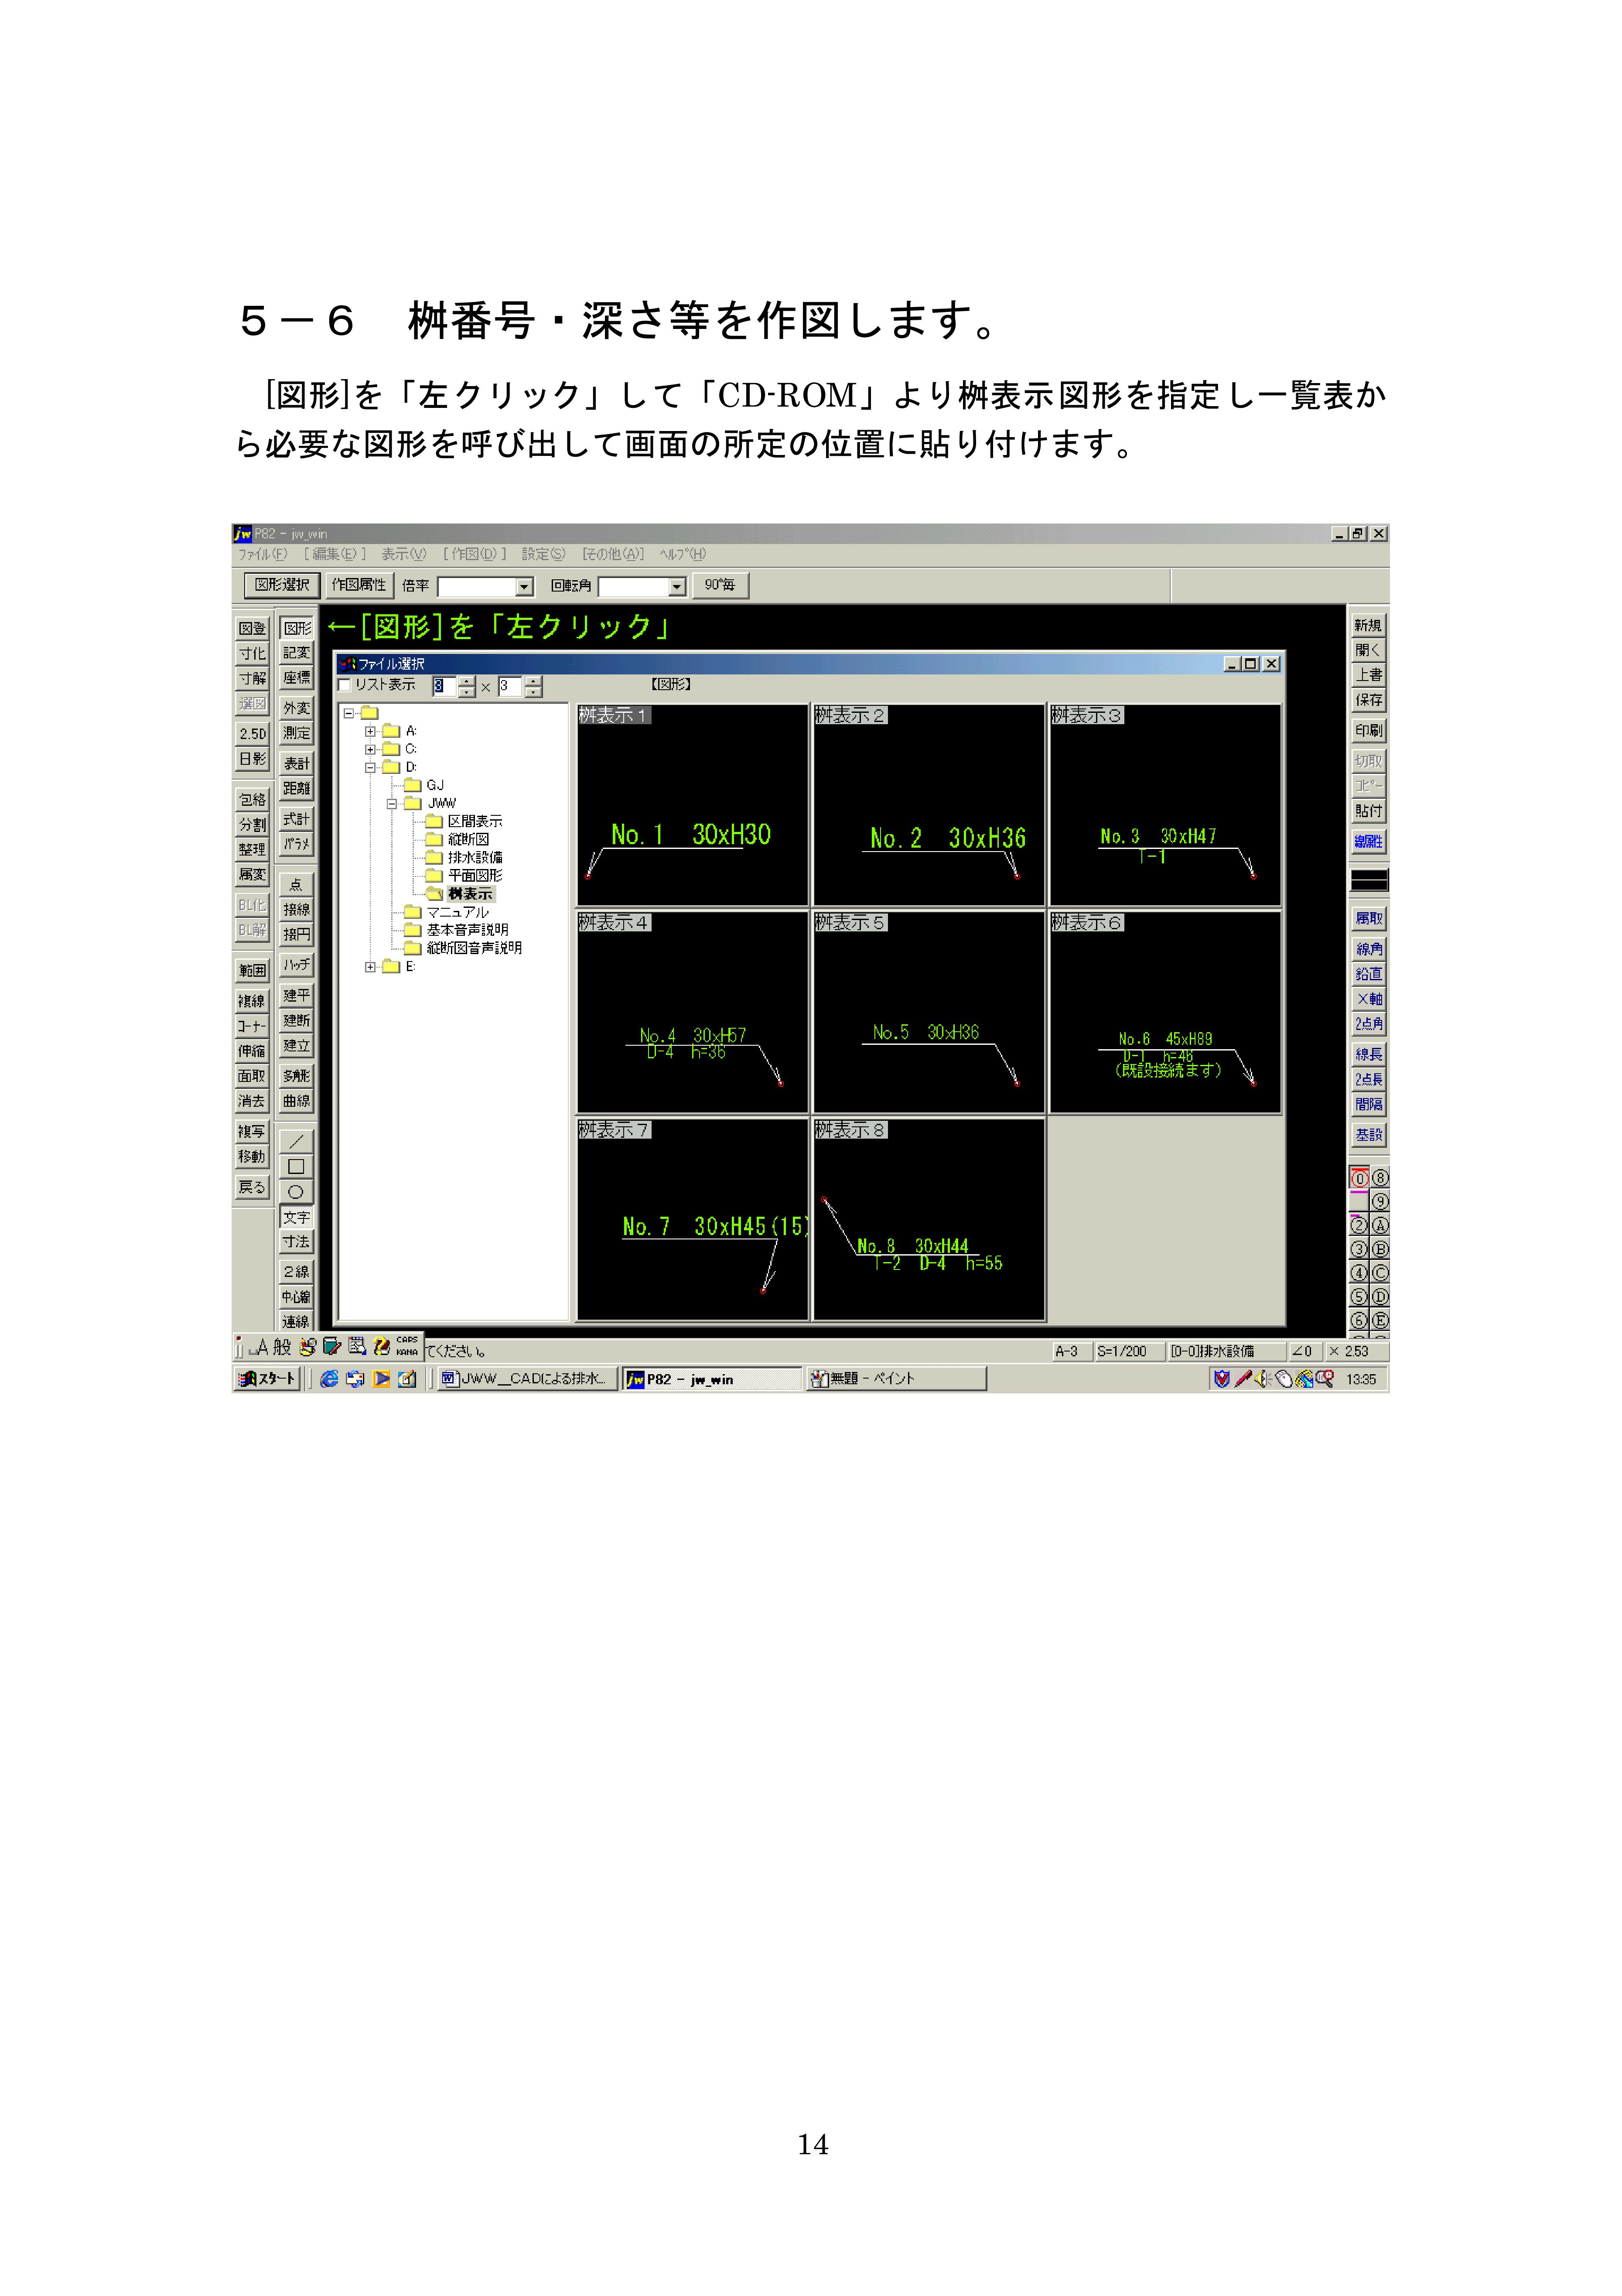Select the 複写 copy tool
1622x2296 pixels.
click(x=252, y=1131)
